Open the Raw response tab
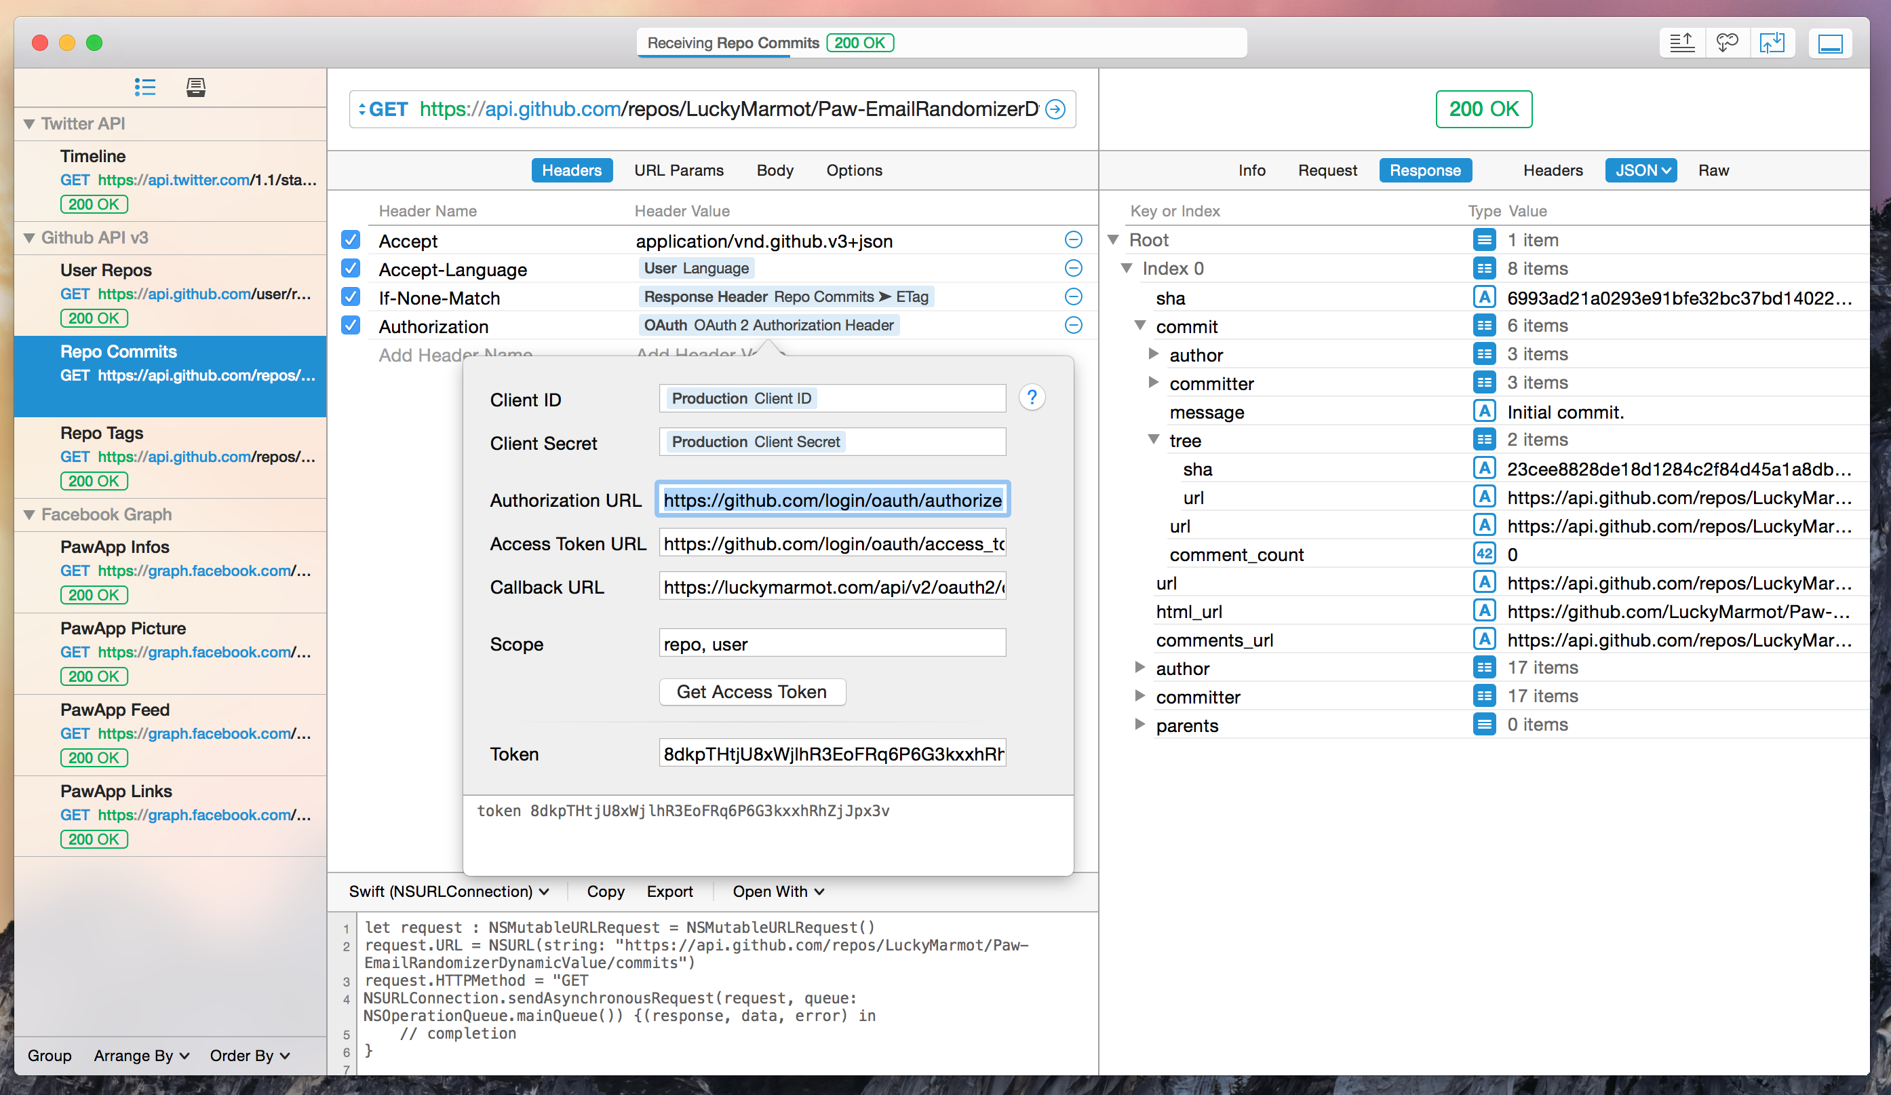This screenshot has height=1095, width=1891. click(1713, 170)
